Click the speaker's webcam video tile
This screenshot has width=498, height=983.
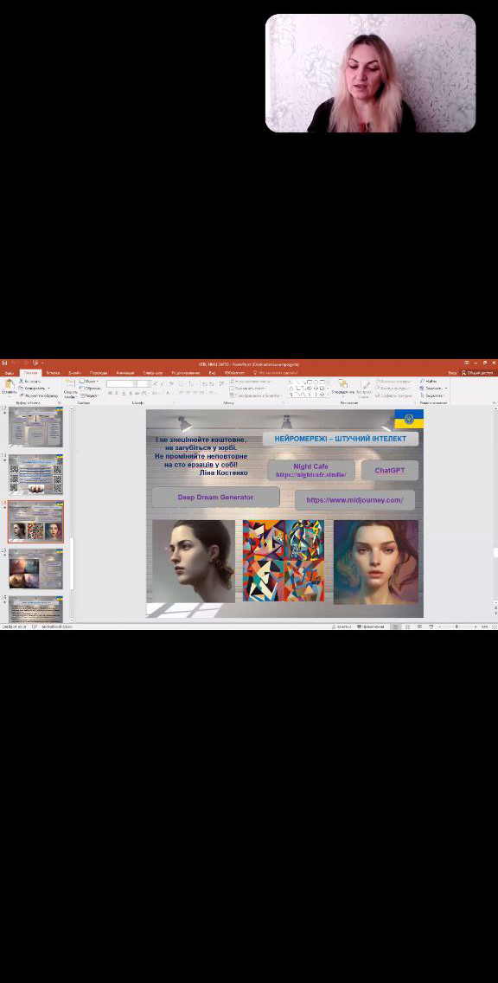[370, 74]
